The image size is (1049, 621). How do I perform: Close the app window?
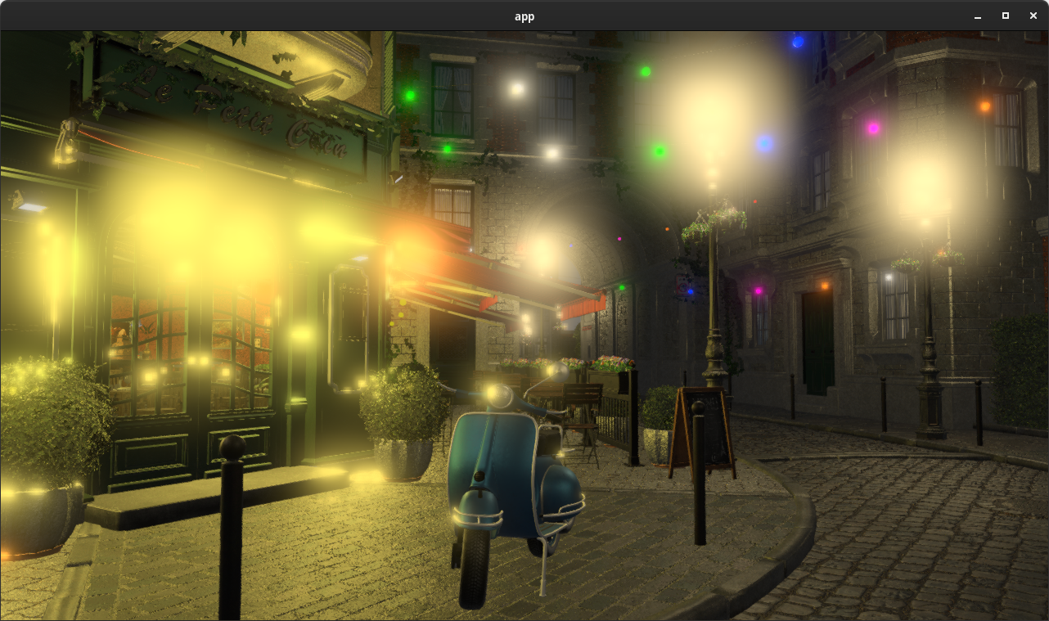click(x=1033, y=16)
